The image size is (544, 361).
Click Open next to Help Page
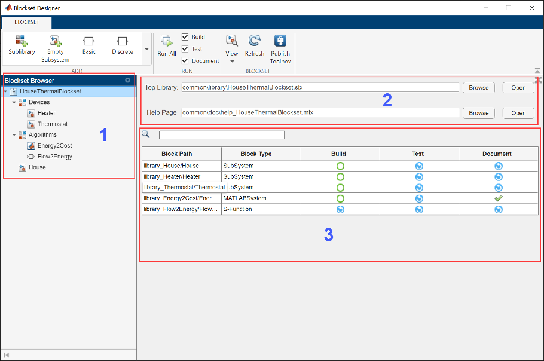(518, 113)
